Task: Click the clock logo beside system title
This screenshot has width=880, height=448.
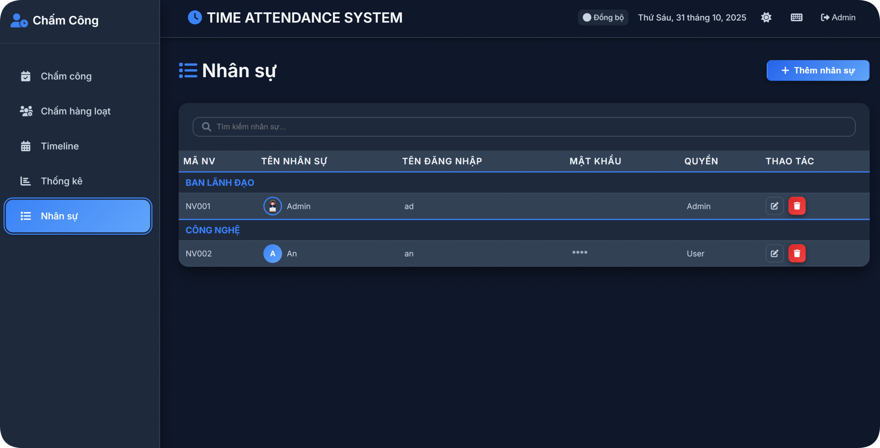Action: pyautogui.click(x=195, y=18)
